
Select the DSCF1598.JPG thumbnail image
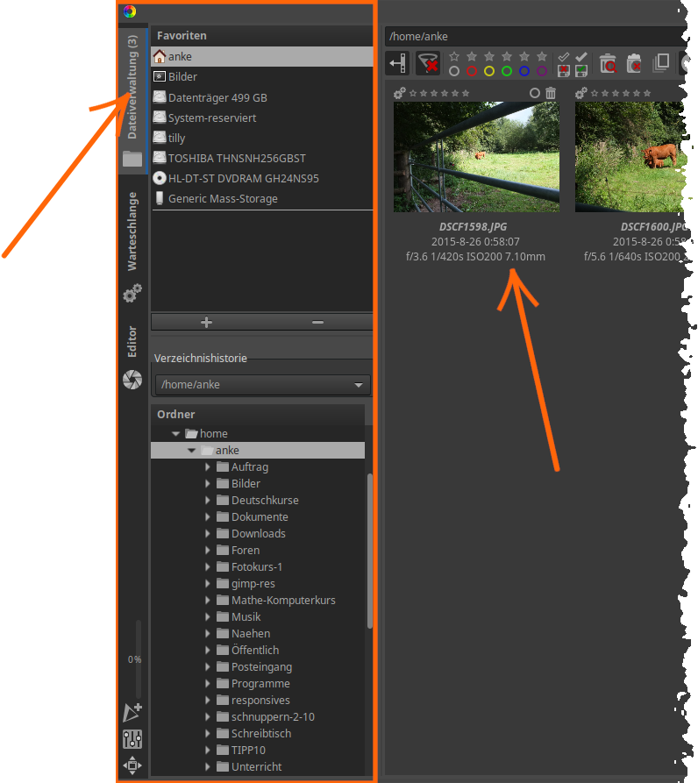tap(476, 157)
